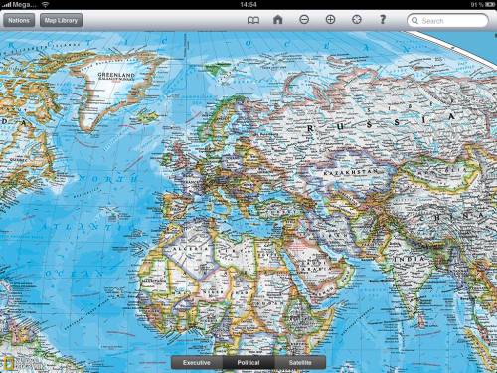Switch to the Executive map style

click(x=197, y=362)
